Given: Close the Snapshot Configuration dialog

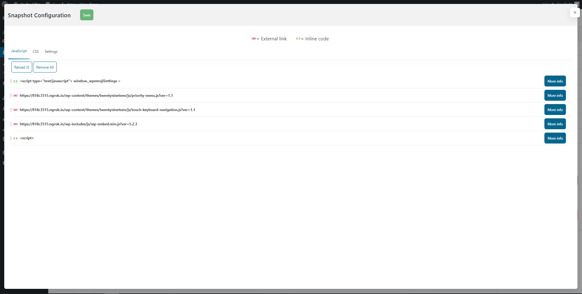Looking at the screenshot, I should [x=575, y=12].
